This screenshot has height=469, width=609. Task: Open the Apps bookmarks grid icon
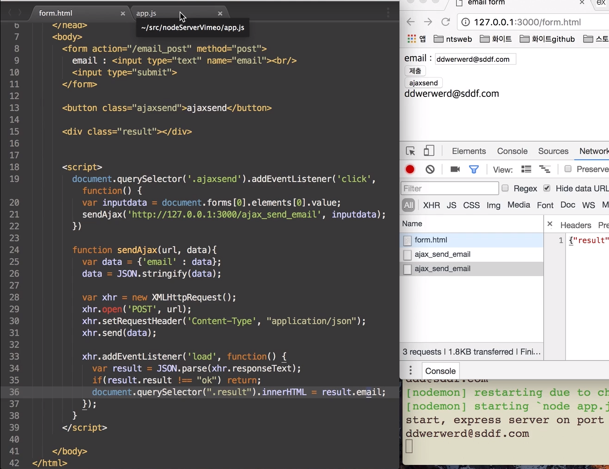coord(411,39)
